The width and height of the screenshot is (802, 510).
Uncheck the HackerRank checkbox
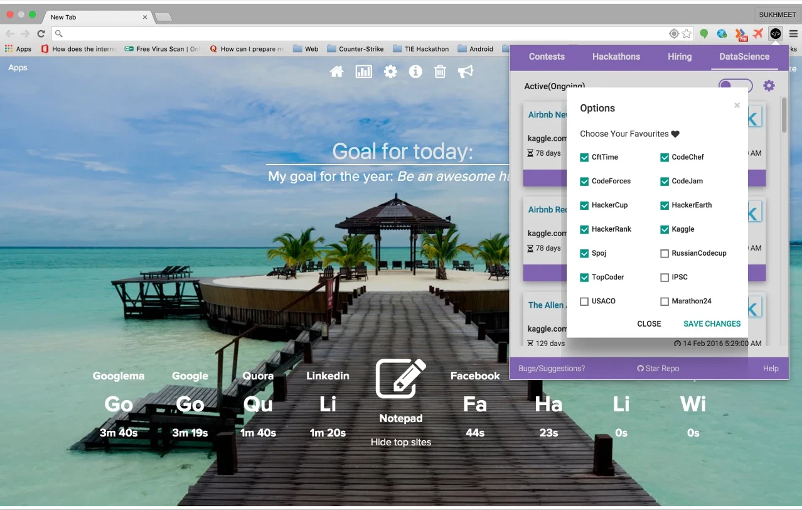(584, 229)
